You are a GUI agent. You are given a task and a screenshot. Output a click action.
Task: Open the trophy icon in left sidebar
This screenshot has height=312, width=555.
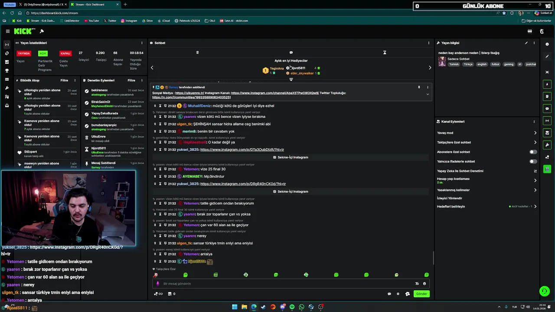coord(7,71)
